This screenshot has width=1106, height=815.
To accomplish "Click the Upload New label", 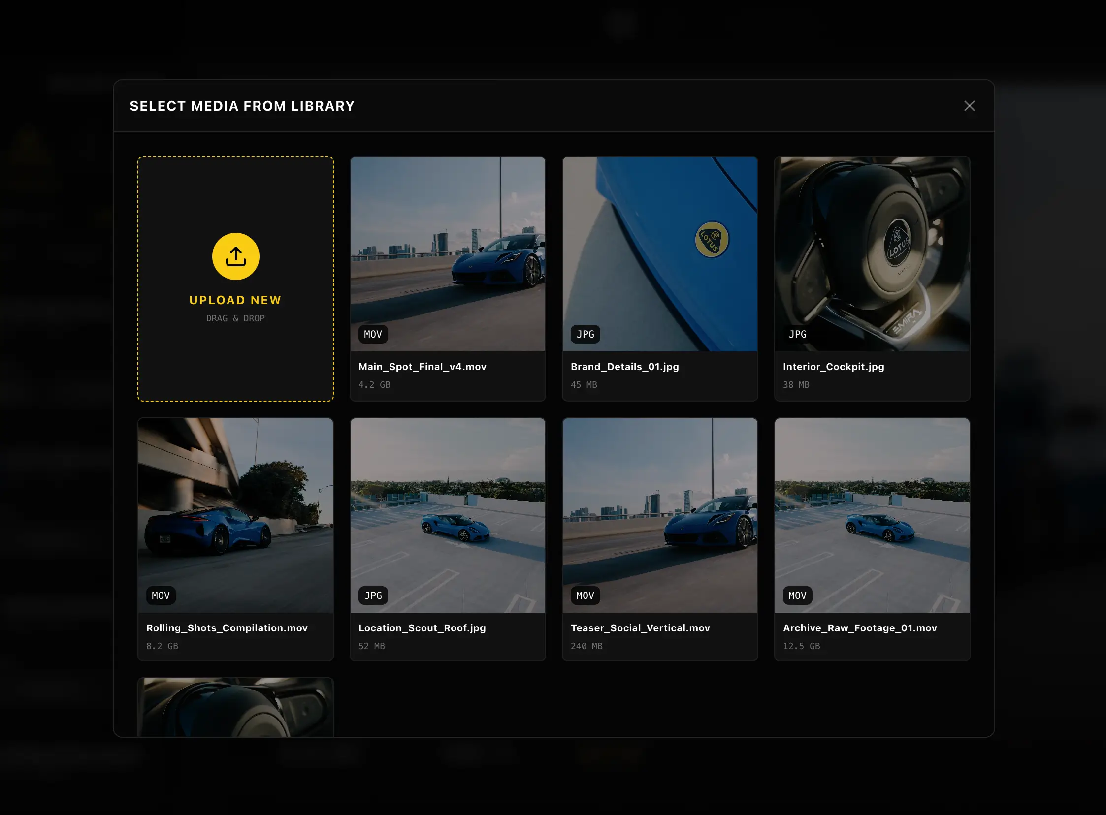I will tap(235, 300).
